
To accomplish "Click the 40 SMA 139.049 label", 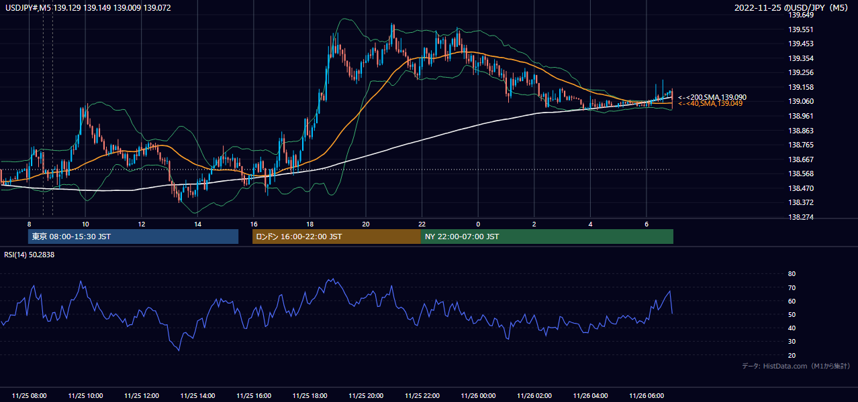I will pyautogui.click(x=711, y=103).
